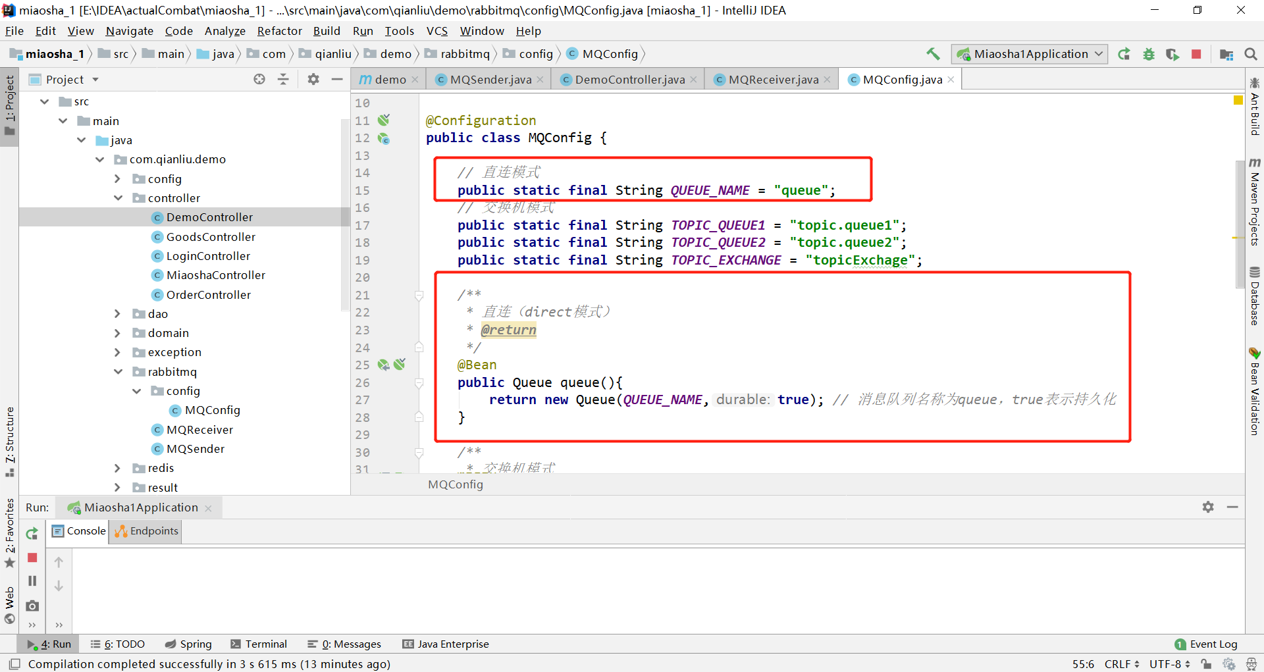Viewport: 1264px width, 672px height.
Task: Switch to the Console tab in Run panel
Action: (x=79, y=531)
